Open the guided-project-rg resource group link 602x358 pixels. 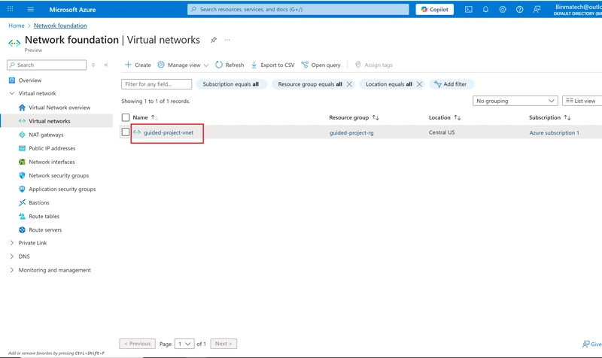click(x=351, y=133)
